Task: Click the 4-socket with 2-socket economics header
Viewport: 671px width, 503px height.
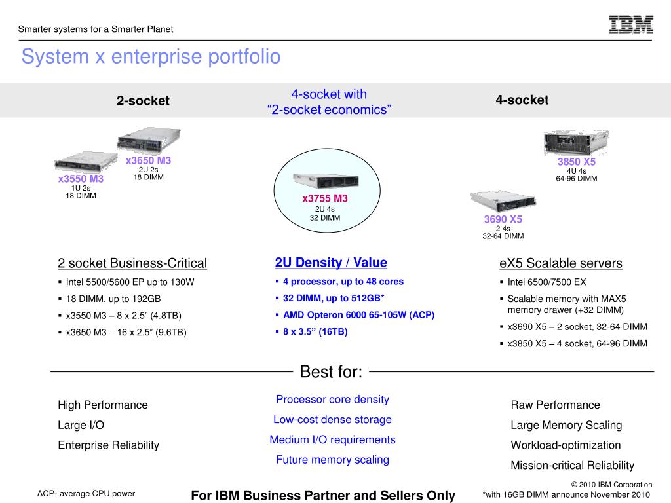Action: click(329, 102)
